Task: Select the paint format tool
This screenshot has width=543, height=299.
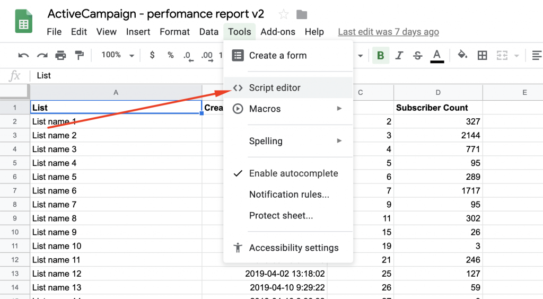Action: 80,55
